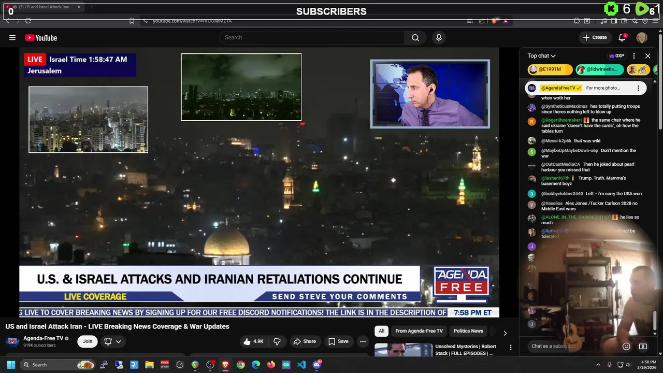Click username @RogerShoemaker1 in chat

click(x=562, y=120)
